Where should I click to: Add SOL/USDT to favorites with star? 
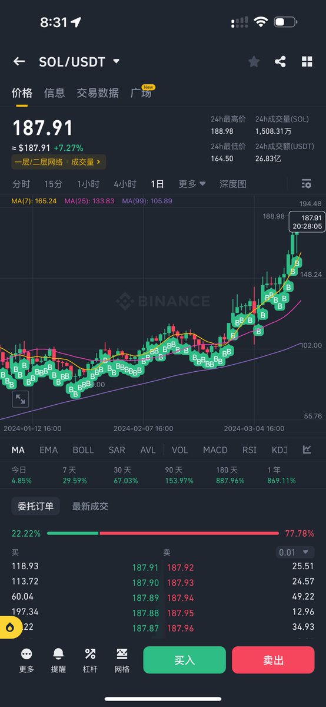[x=254, y=61]
